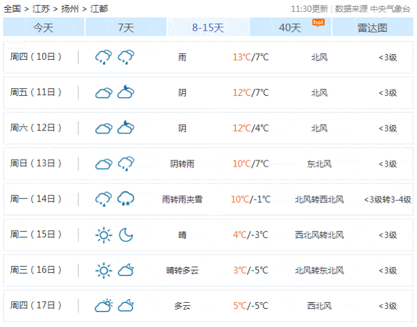The image size is (417, 327).
Task: Click the sunny icon for 周二 (15日)
Action: tap(103, 235)
